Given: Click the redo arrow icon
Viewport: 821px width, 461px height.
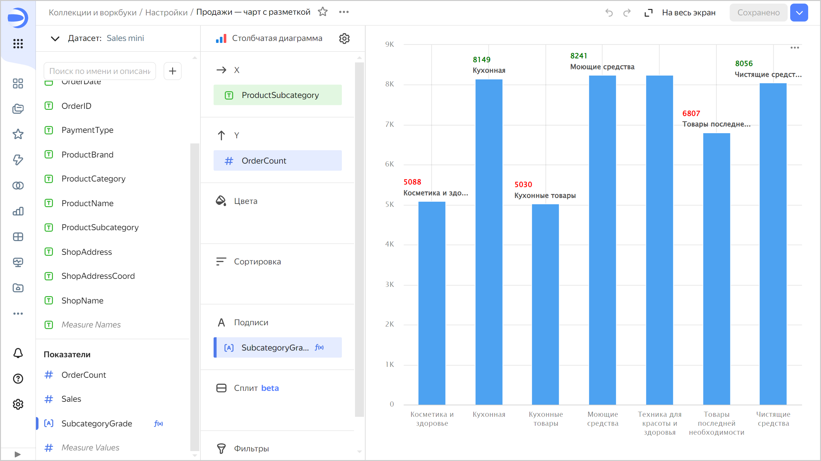Looking at the screenshot, I should (x=627, y=12).
